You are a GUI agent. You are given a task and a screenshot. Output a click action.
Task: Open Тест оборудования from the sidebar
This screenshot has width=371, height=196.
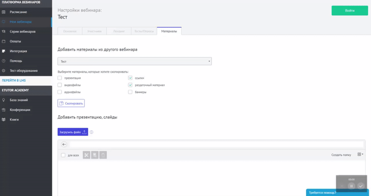point(24,71)
